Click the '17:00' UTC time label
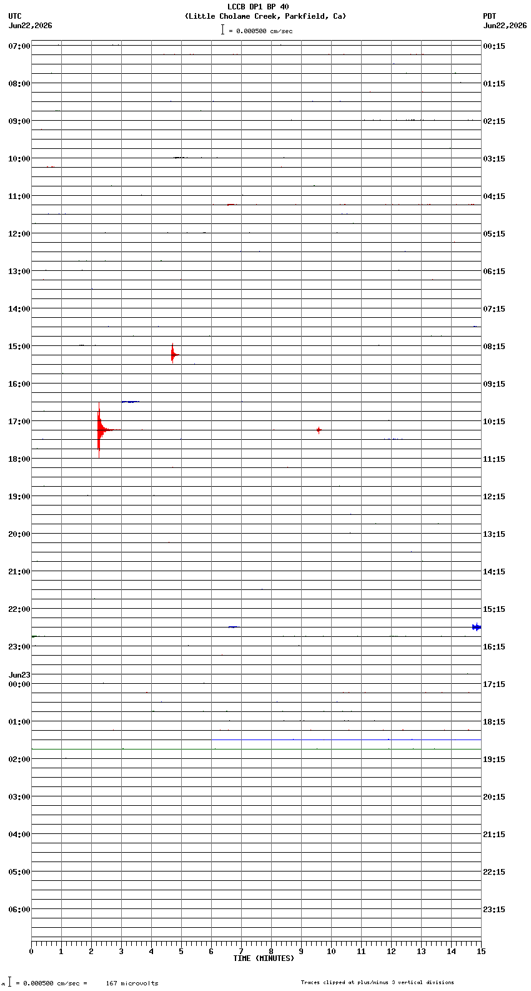531x991 pixels. click(x=19, y=422)
